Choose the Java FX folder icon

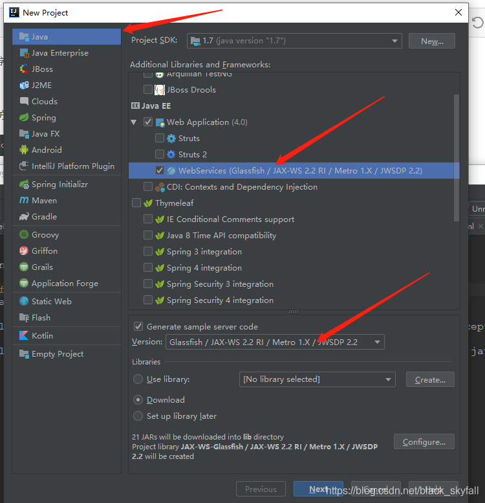tap(24, 134)
